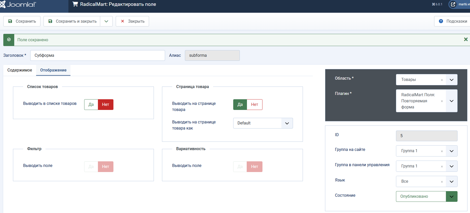The width and height of the screenshot is (470, 213).
Task: Click the Joomla version 6.0.1 indicator
Action: coord(437,4)
